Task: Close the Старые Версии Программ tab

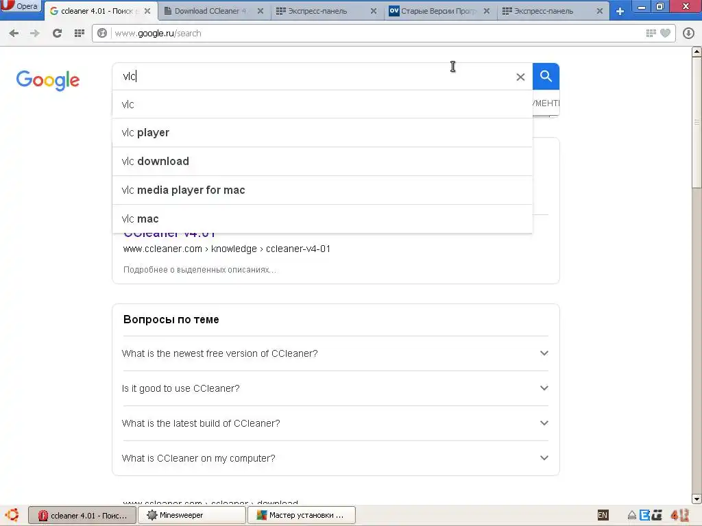Action: click(487, 11)
